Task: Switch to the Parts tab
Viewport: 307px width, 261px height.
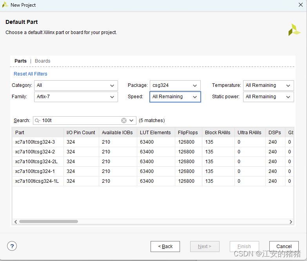Action: coord(20,61)
